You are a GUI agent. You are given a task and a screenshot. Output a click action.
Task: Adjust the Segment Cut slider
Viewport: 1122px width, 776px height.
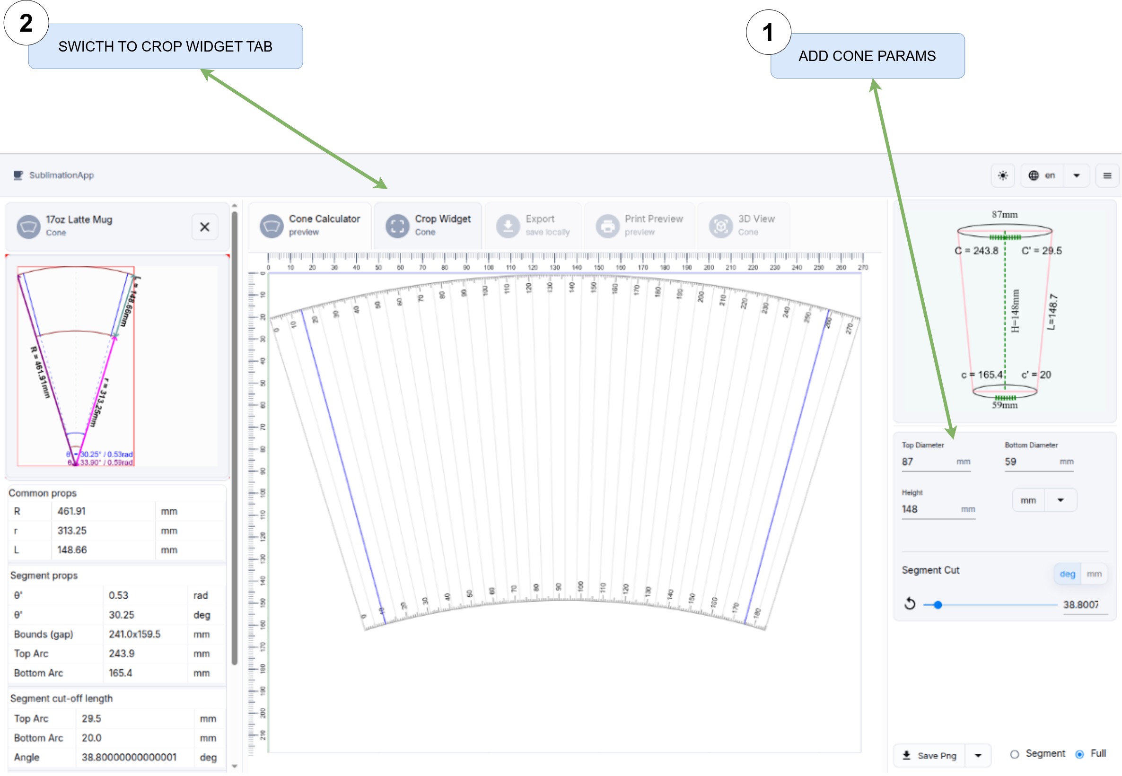coord(938,605)
